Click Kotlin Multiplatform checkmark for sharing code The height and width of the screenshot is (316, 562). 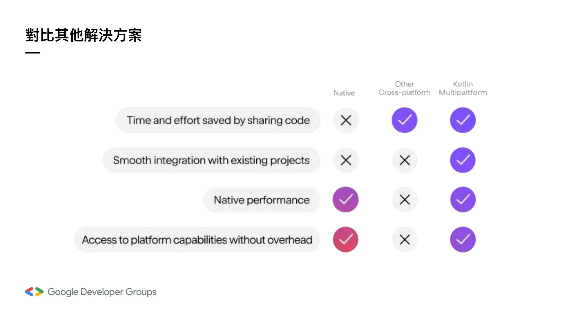(463, 120)
